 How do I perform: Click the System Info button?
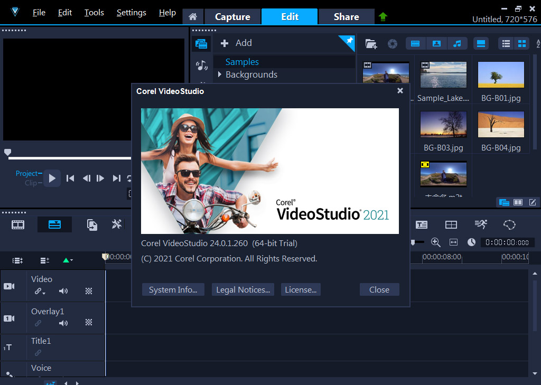[x=173, y=289]
